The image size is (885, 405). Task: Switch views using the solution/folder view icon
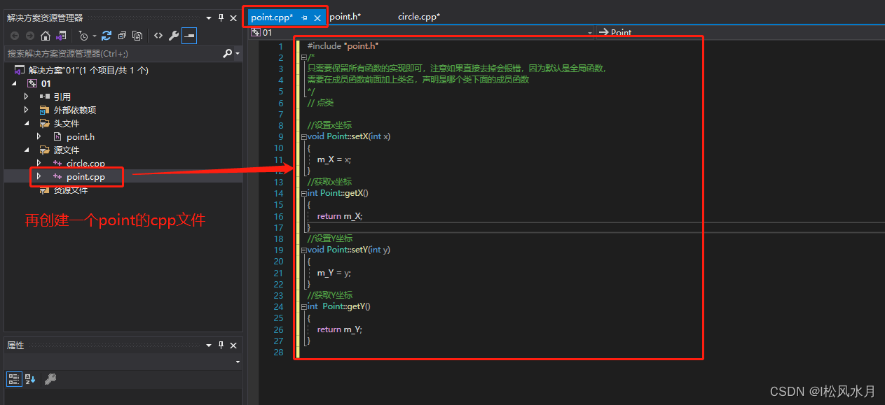click(x=61, y=36)
